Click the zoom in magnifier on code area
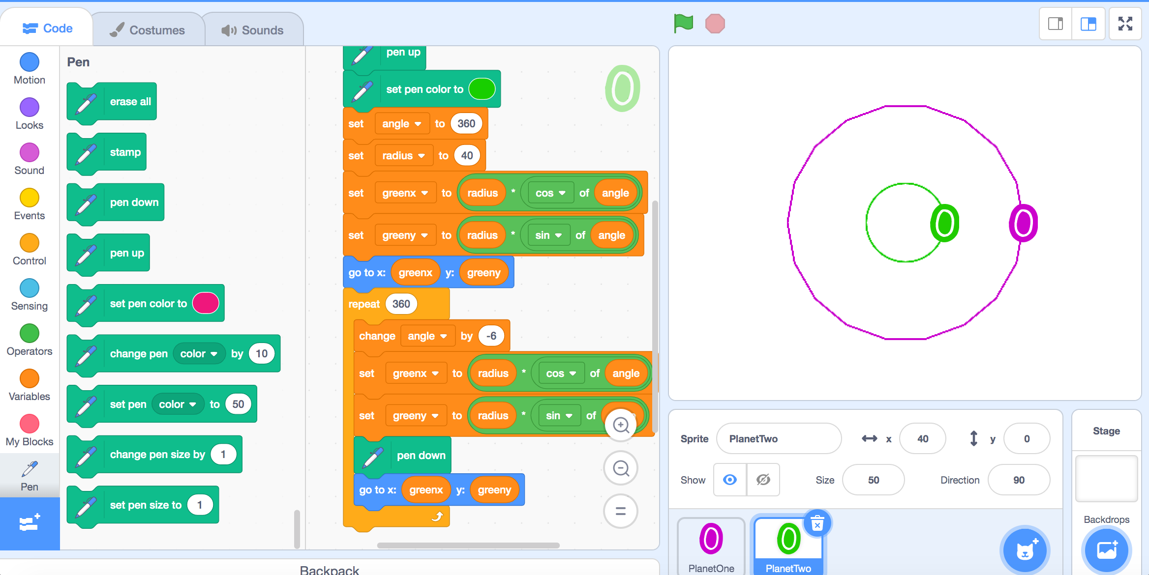 click(621, 425)
